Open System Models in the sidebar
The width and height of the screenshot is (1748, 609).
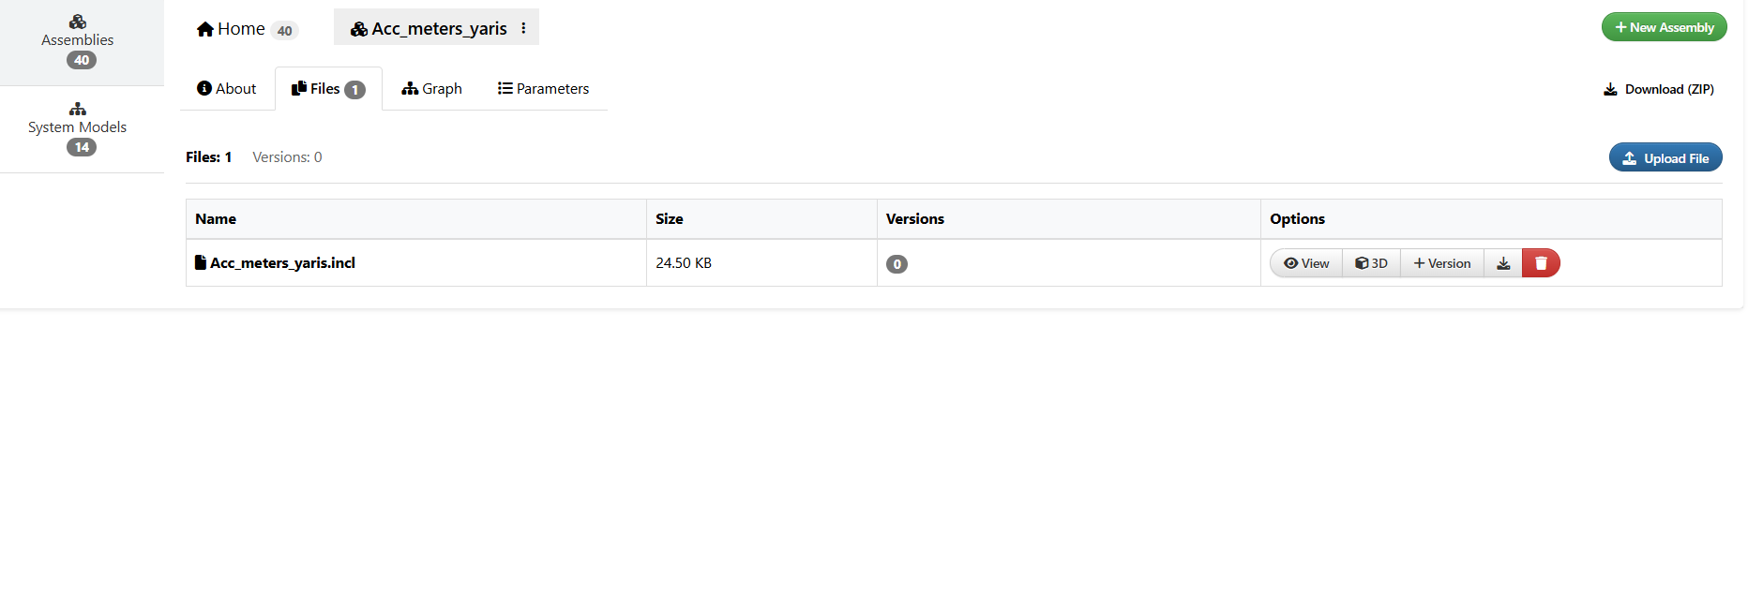click(x=78, y=129)
